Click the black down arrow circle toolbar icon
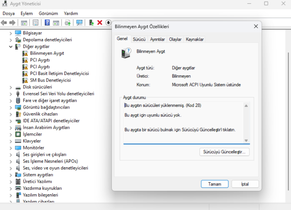The width and height of the screenshot is (291, 210). coord(108,22)
